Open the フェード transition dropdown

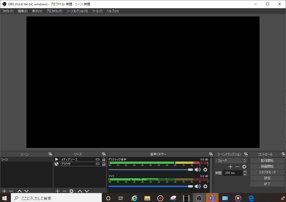231,161
